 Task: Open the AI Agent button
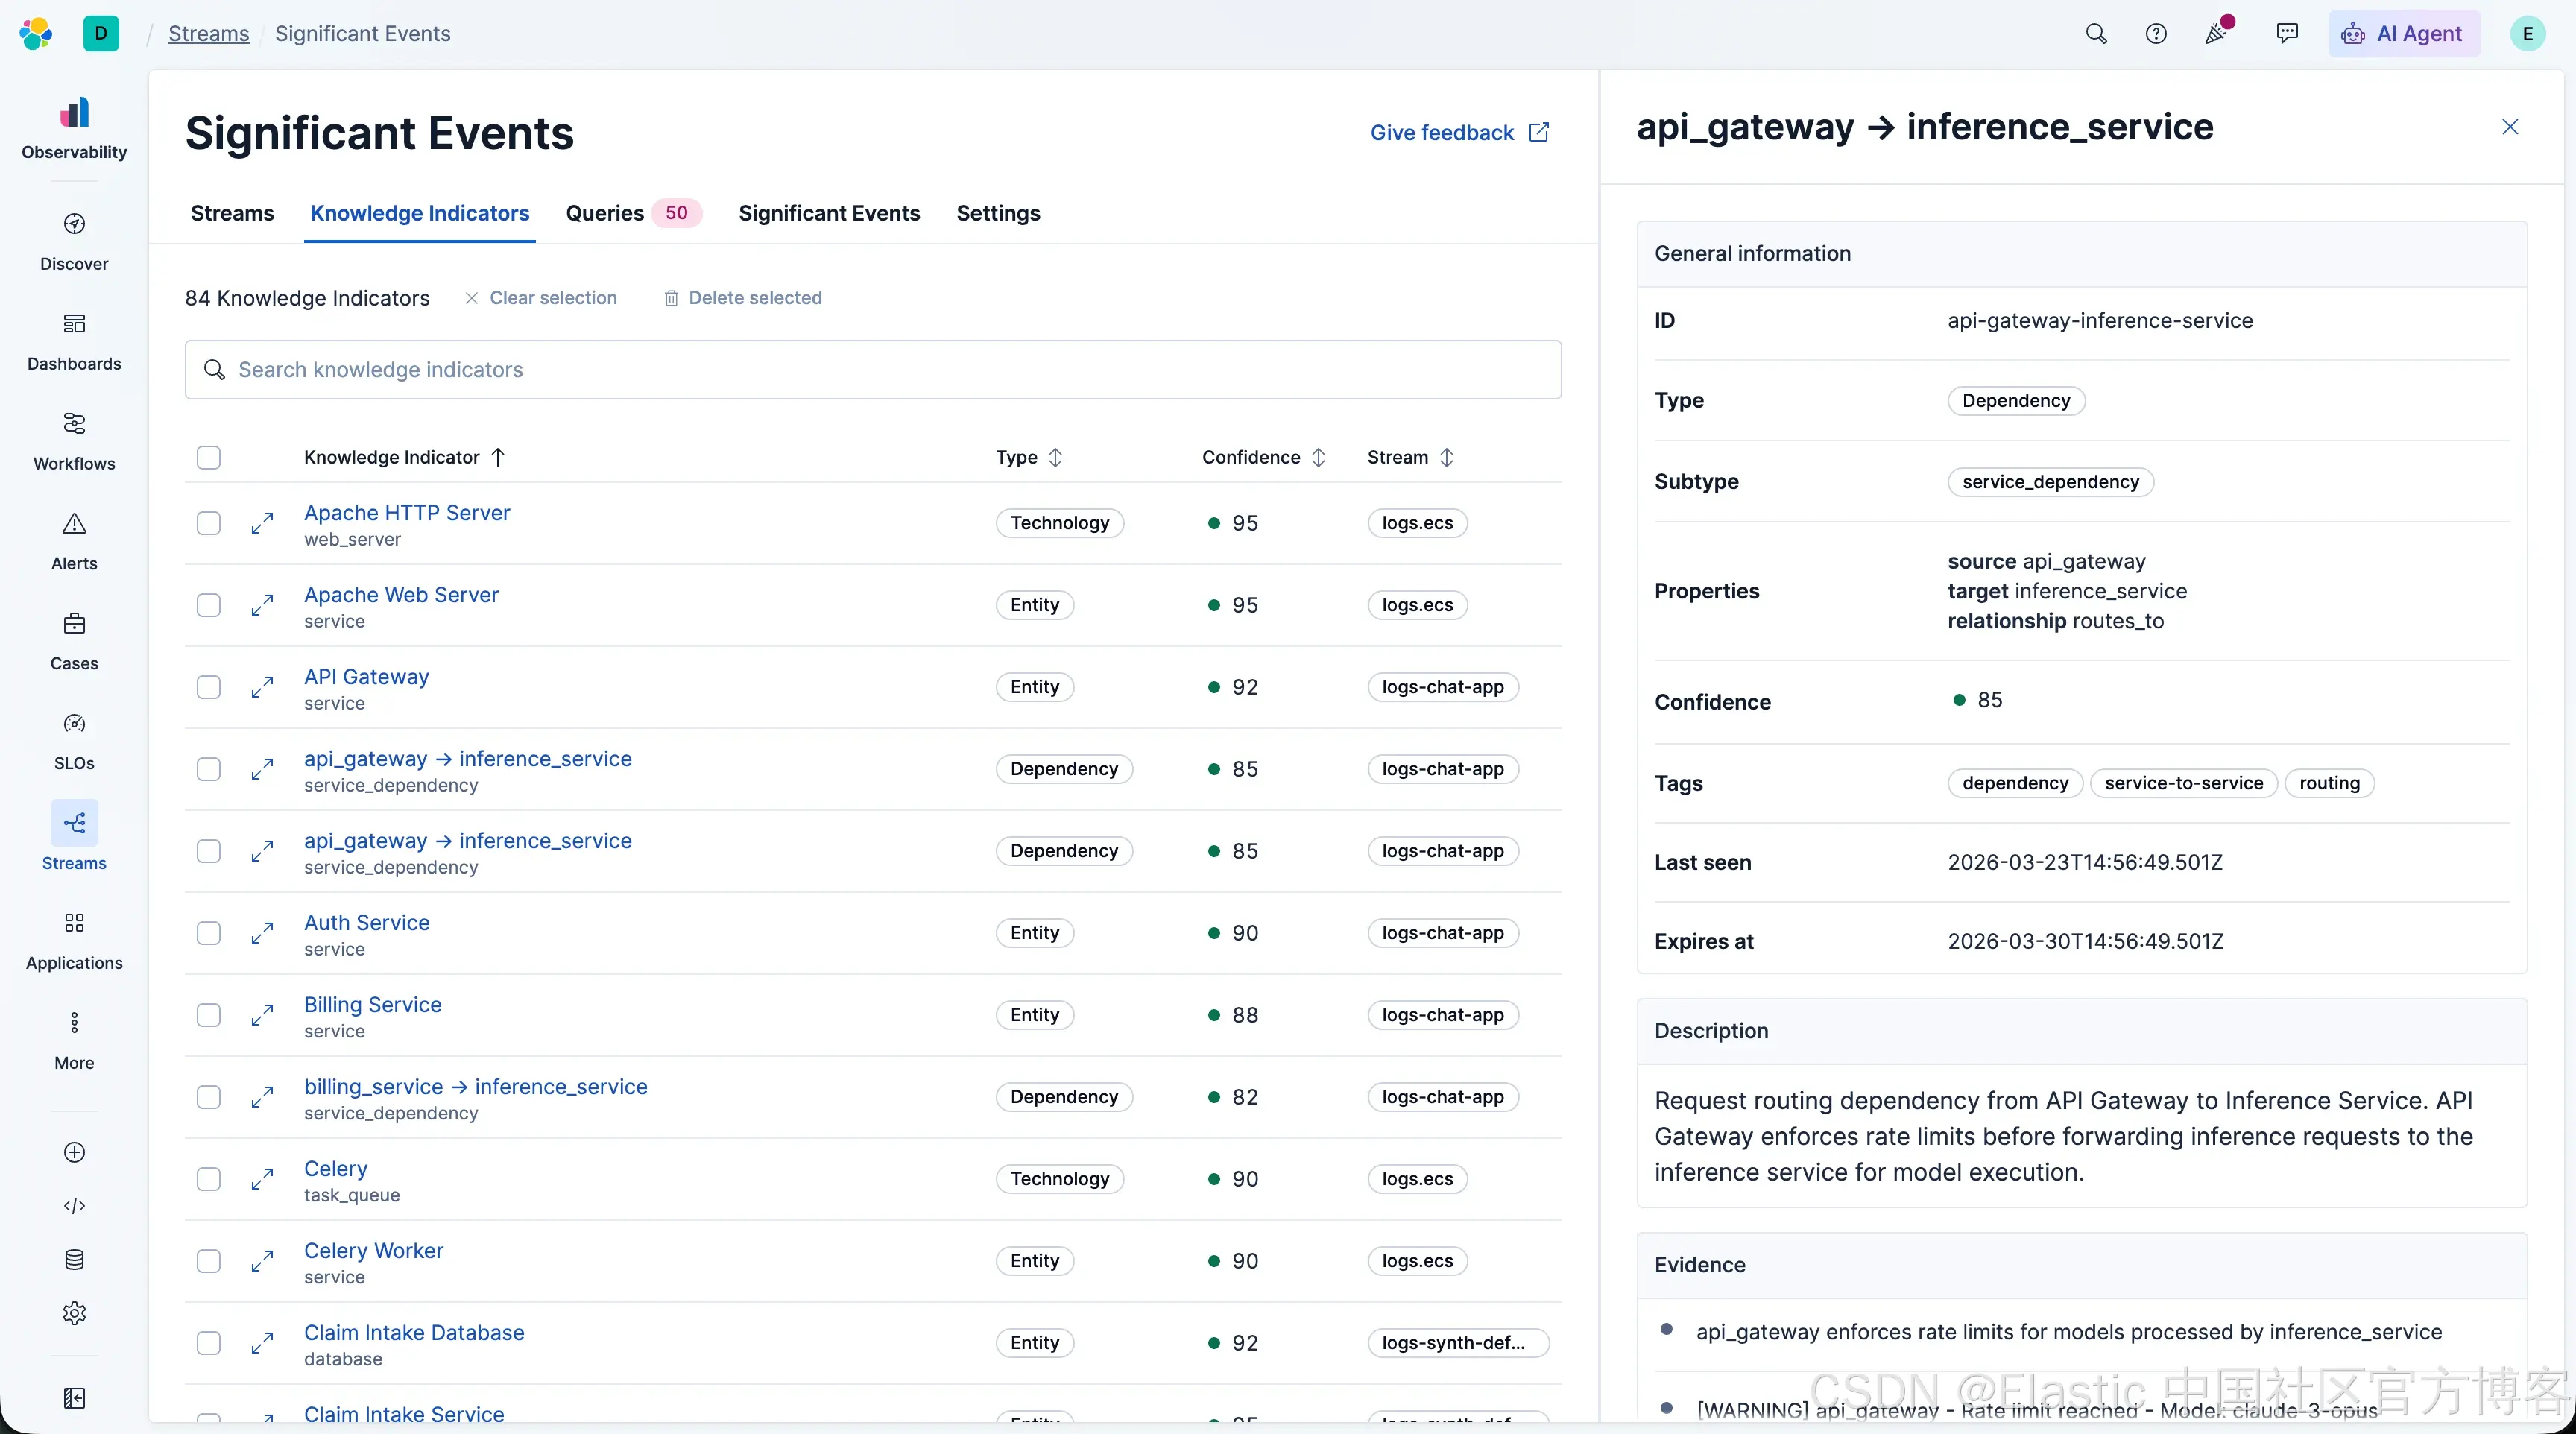tap(2402, 34)
